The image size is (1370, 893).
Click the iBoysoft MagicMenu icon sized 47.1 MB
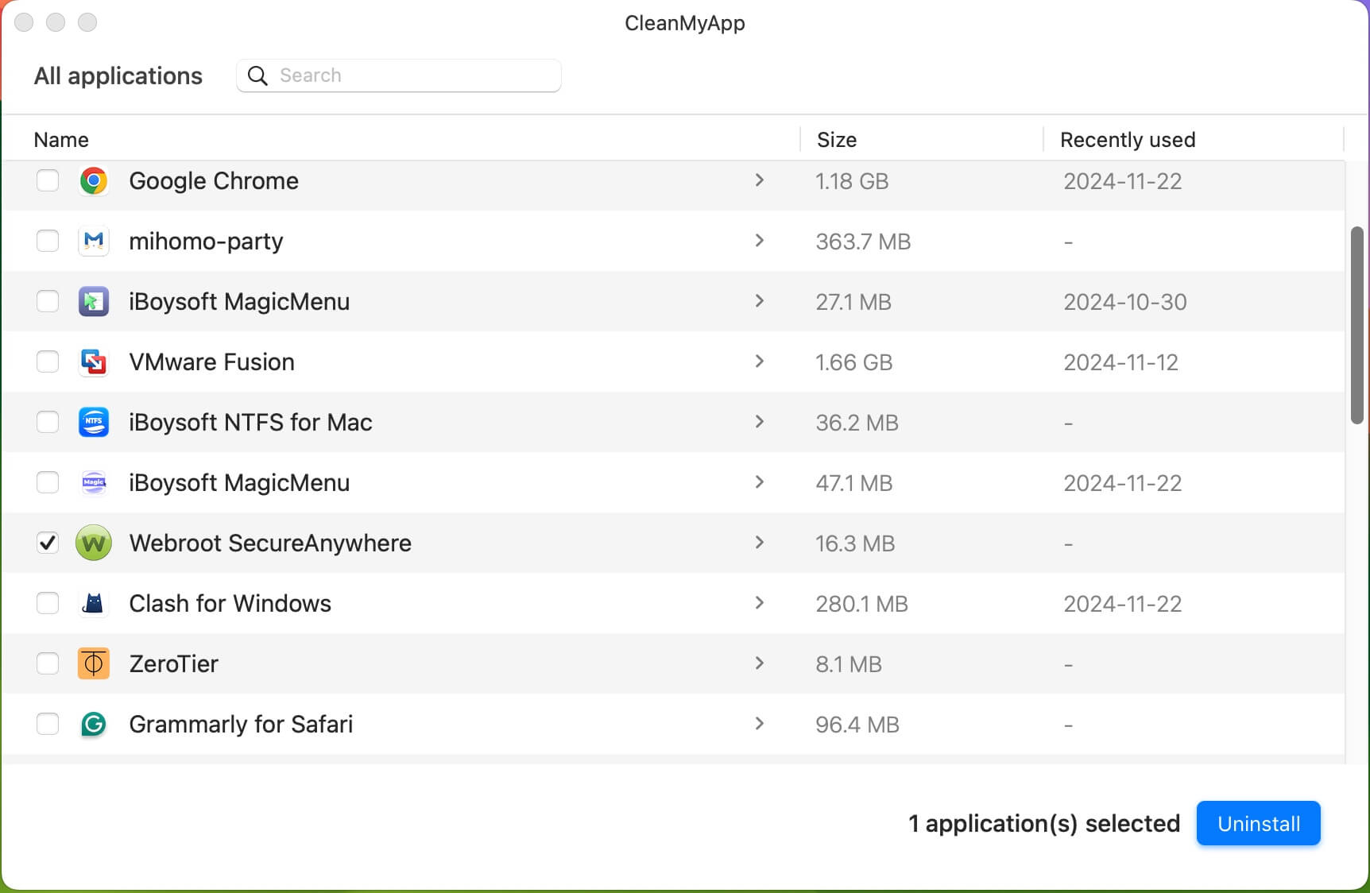[x=94, y=483]
